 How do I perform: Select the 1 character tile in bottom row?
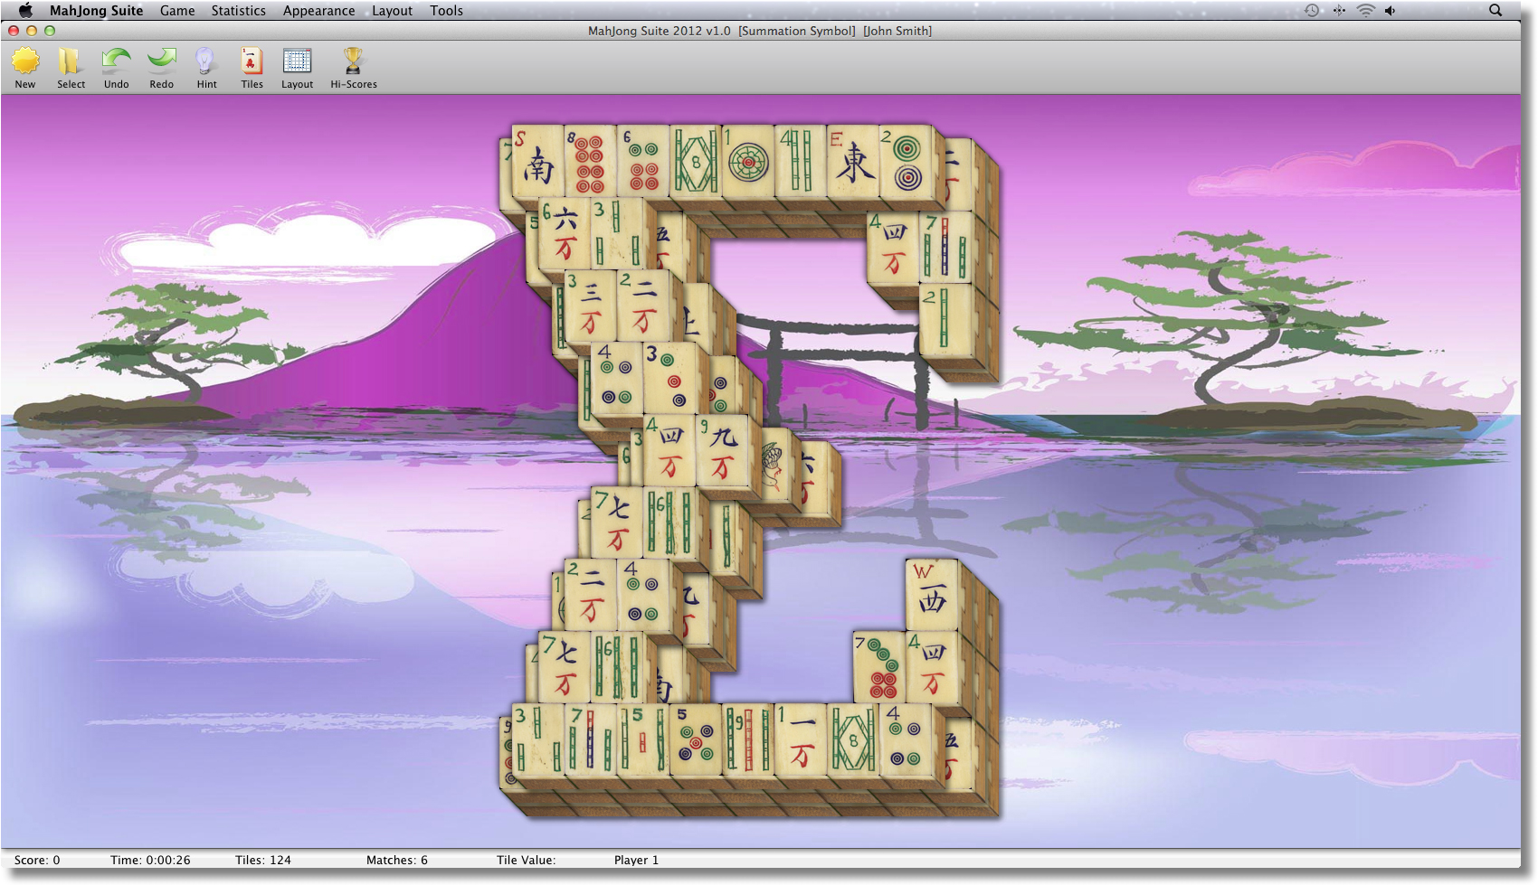tap(801, 739)
